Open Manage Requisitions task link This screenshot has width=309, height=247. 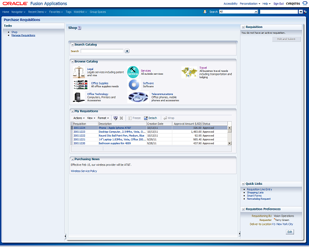(23, 35)
